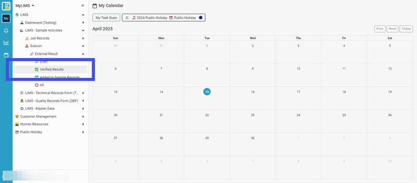Collapse the Subcon arrow

pos(83,46)
